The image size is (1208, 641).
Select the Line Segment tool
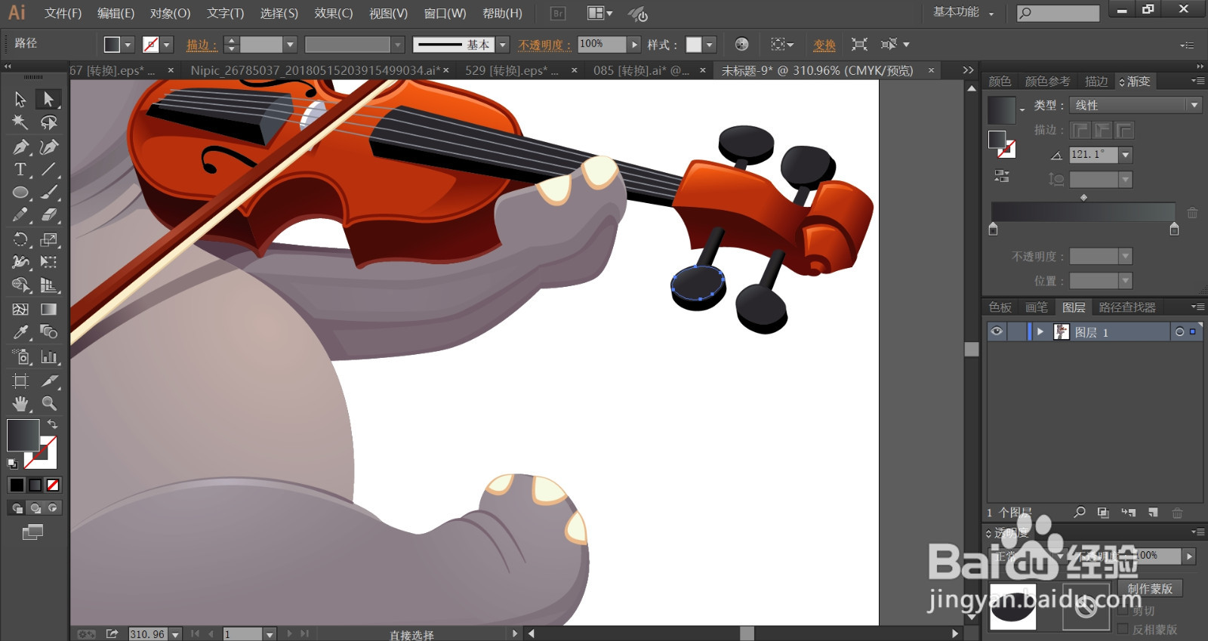click(x=48, y=169)
